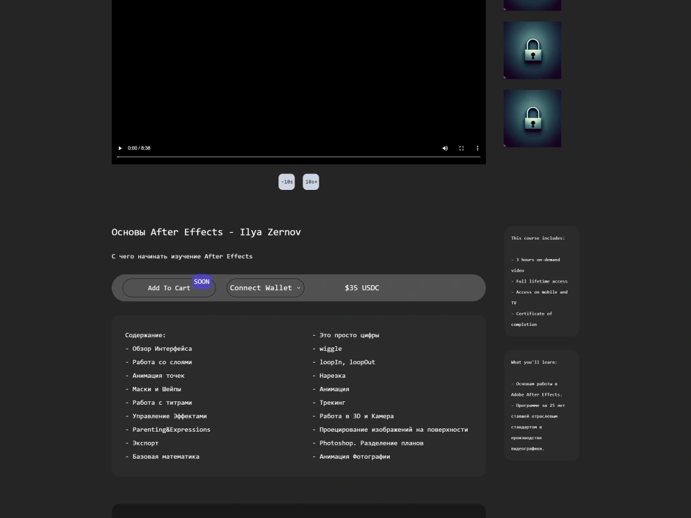Click the Управление Эффектами item

[166, 416]
